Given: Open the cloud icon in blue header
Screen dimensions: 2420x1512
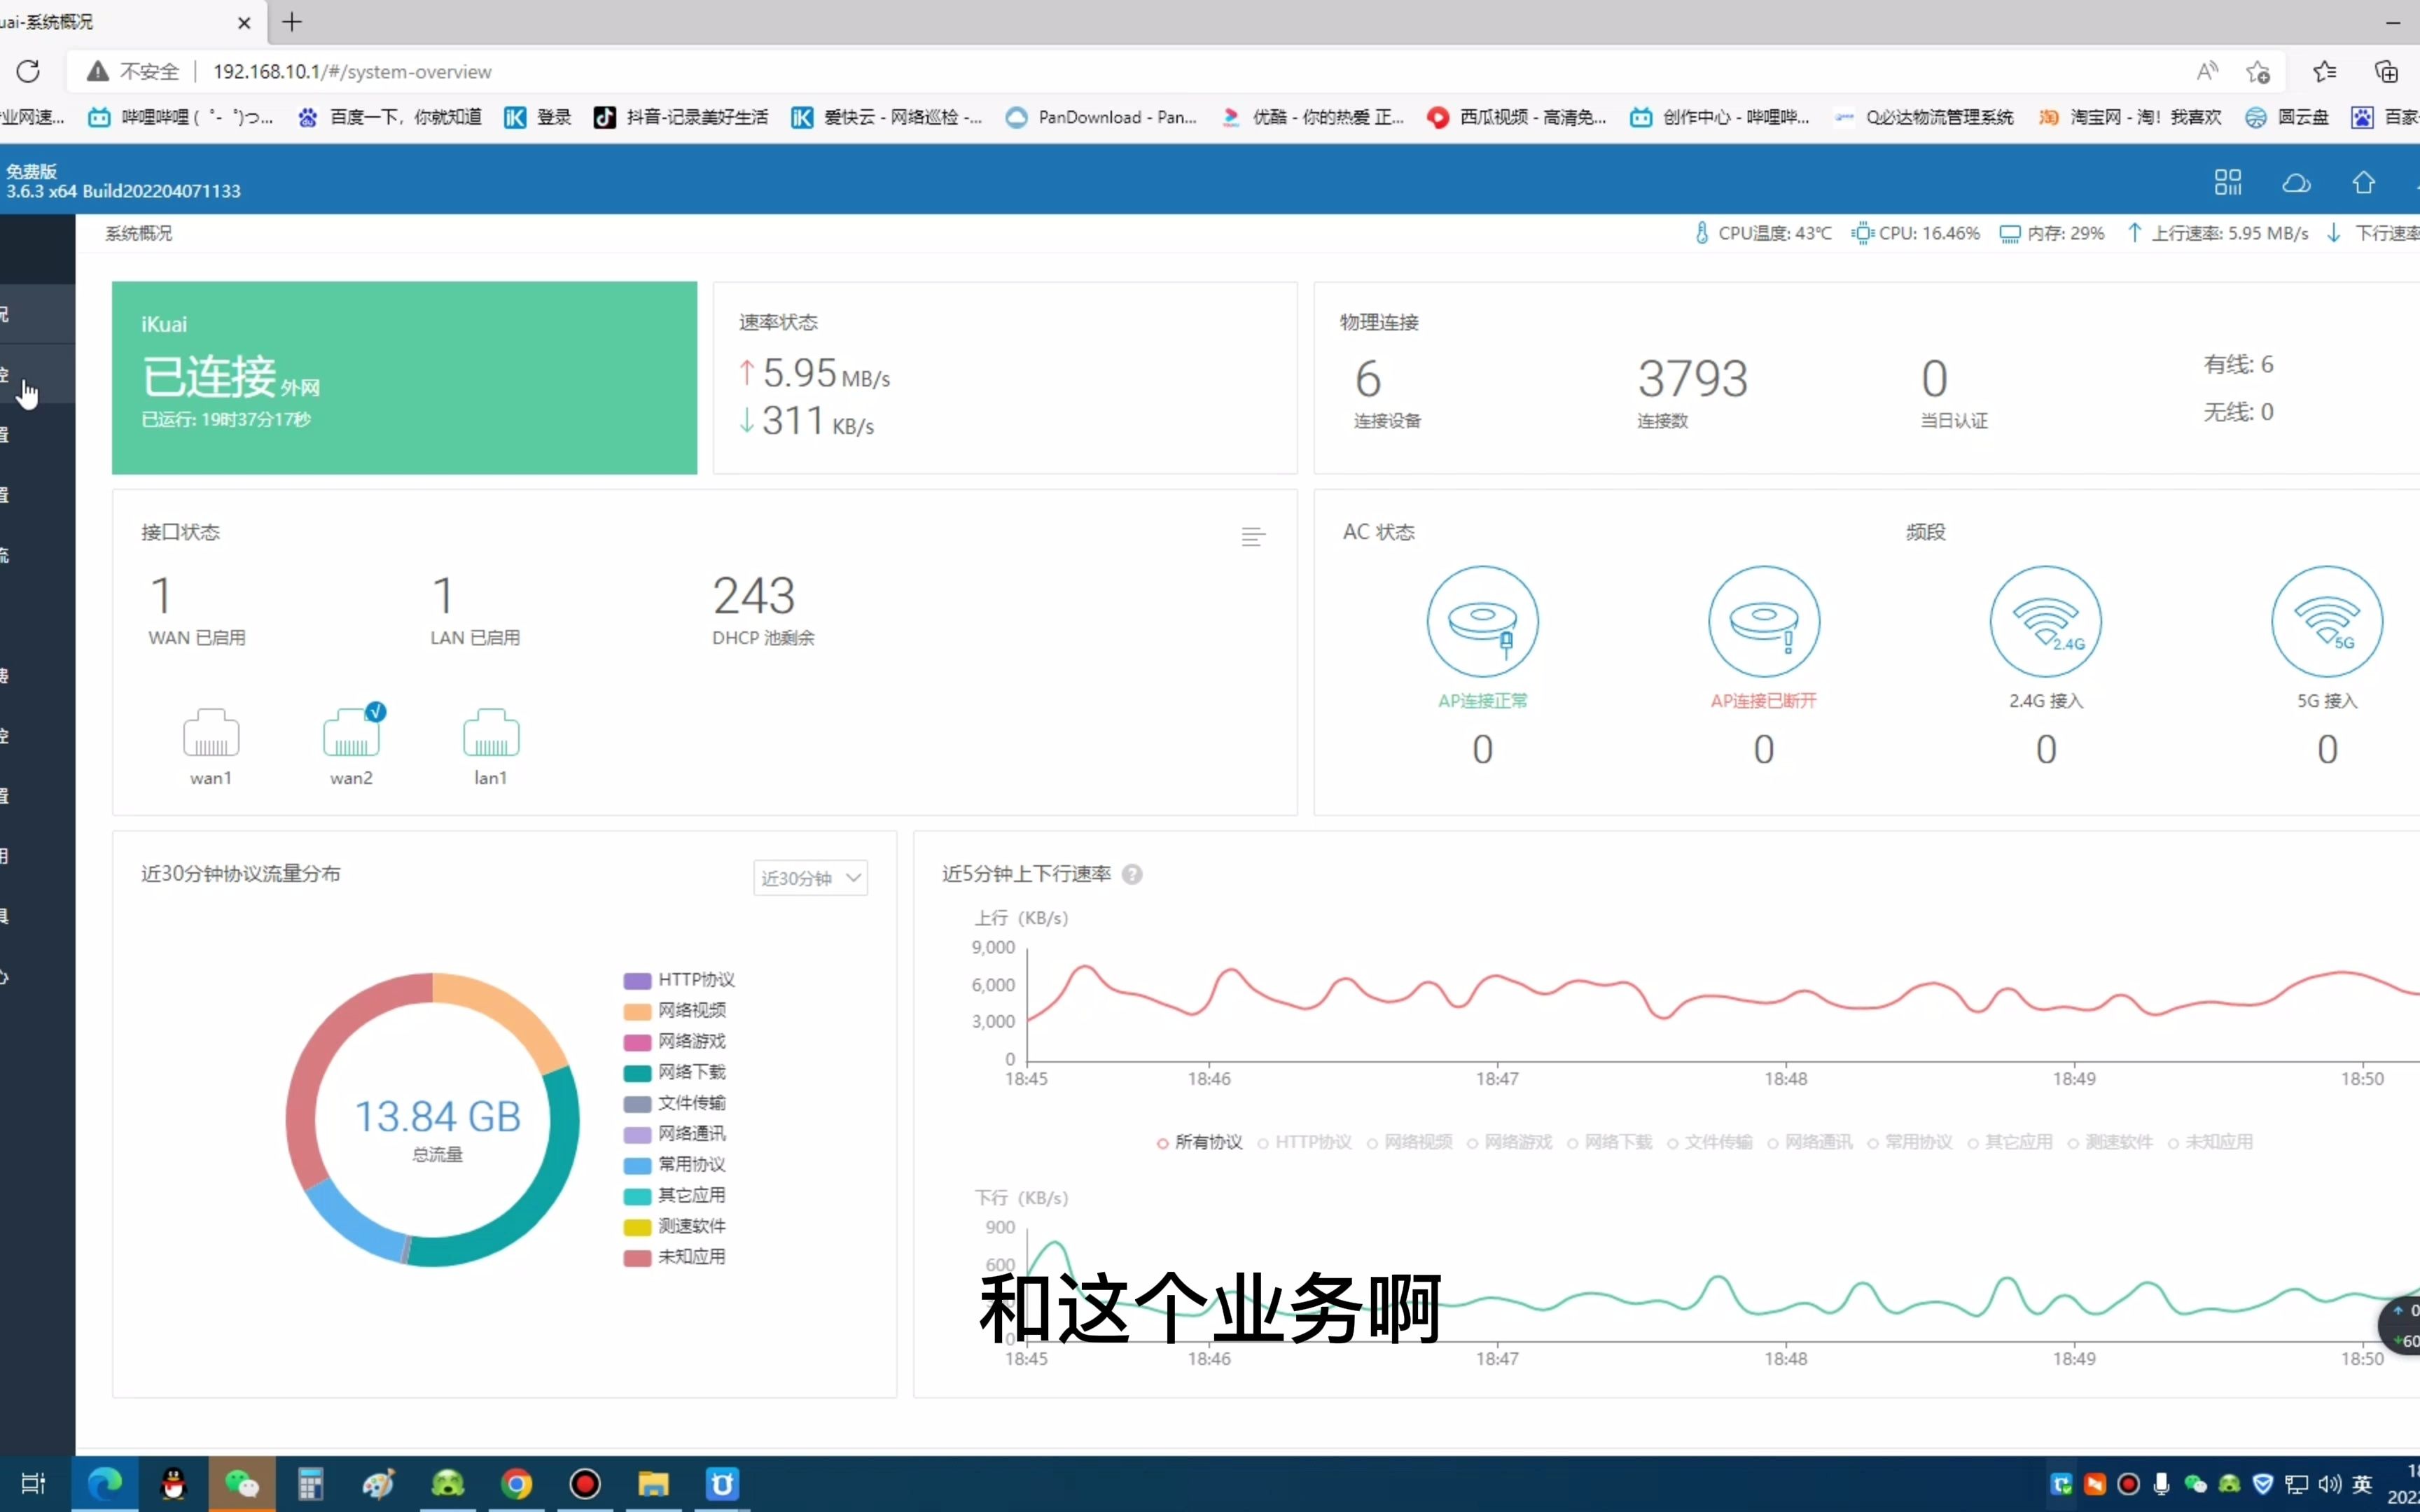Looking at the screenshot, I should (2296, 183).
